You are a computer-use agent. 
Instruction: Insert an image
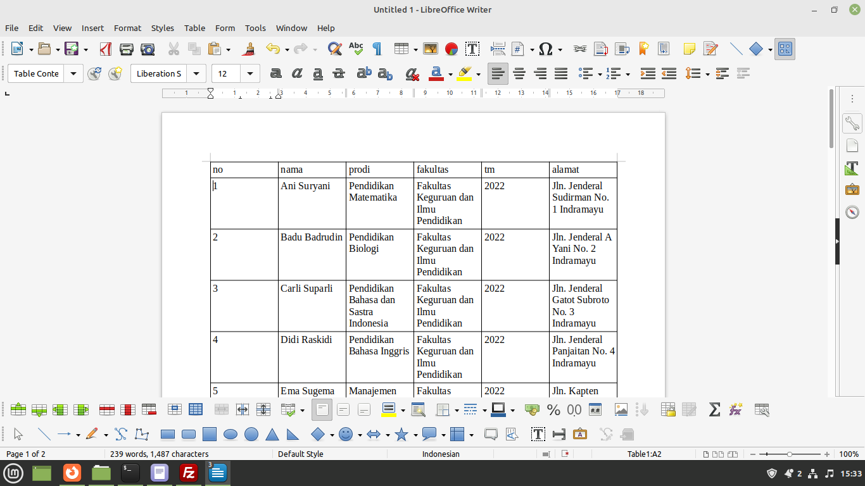pos(431,49)
